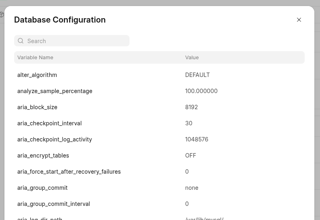Click the DEFAULT value of alter_algorithm
This screenshot has width=320, height=220.
[x=197, y=75]
